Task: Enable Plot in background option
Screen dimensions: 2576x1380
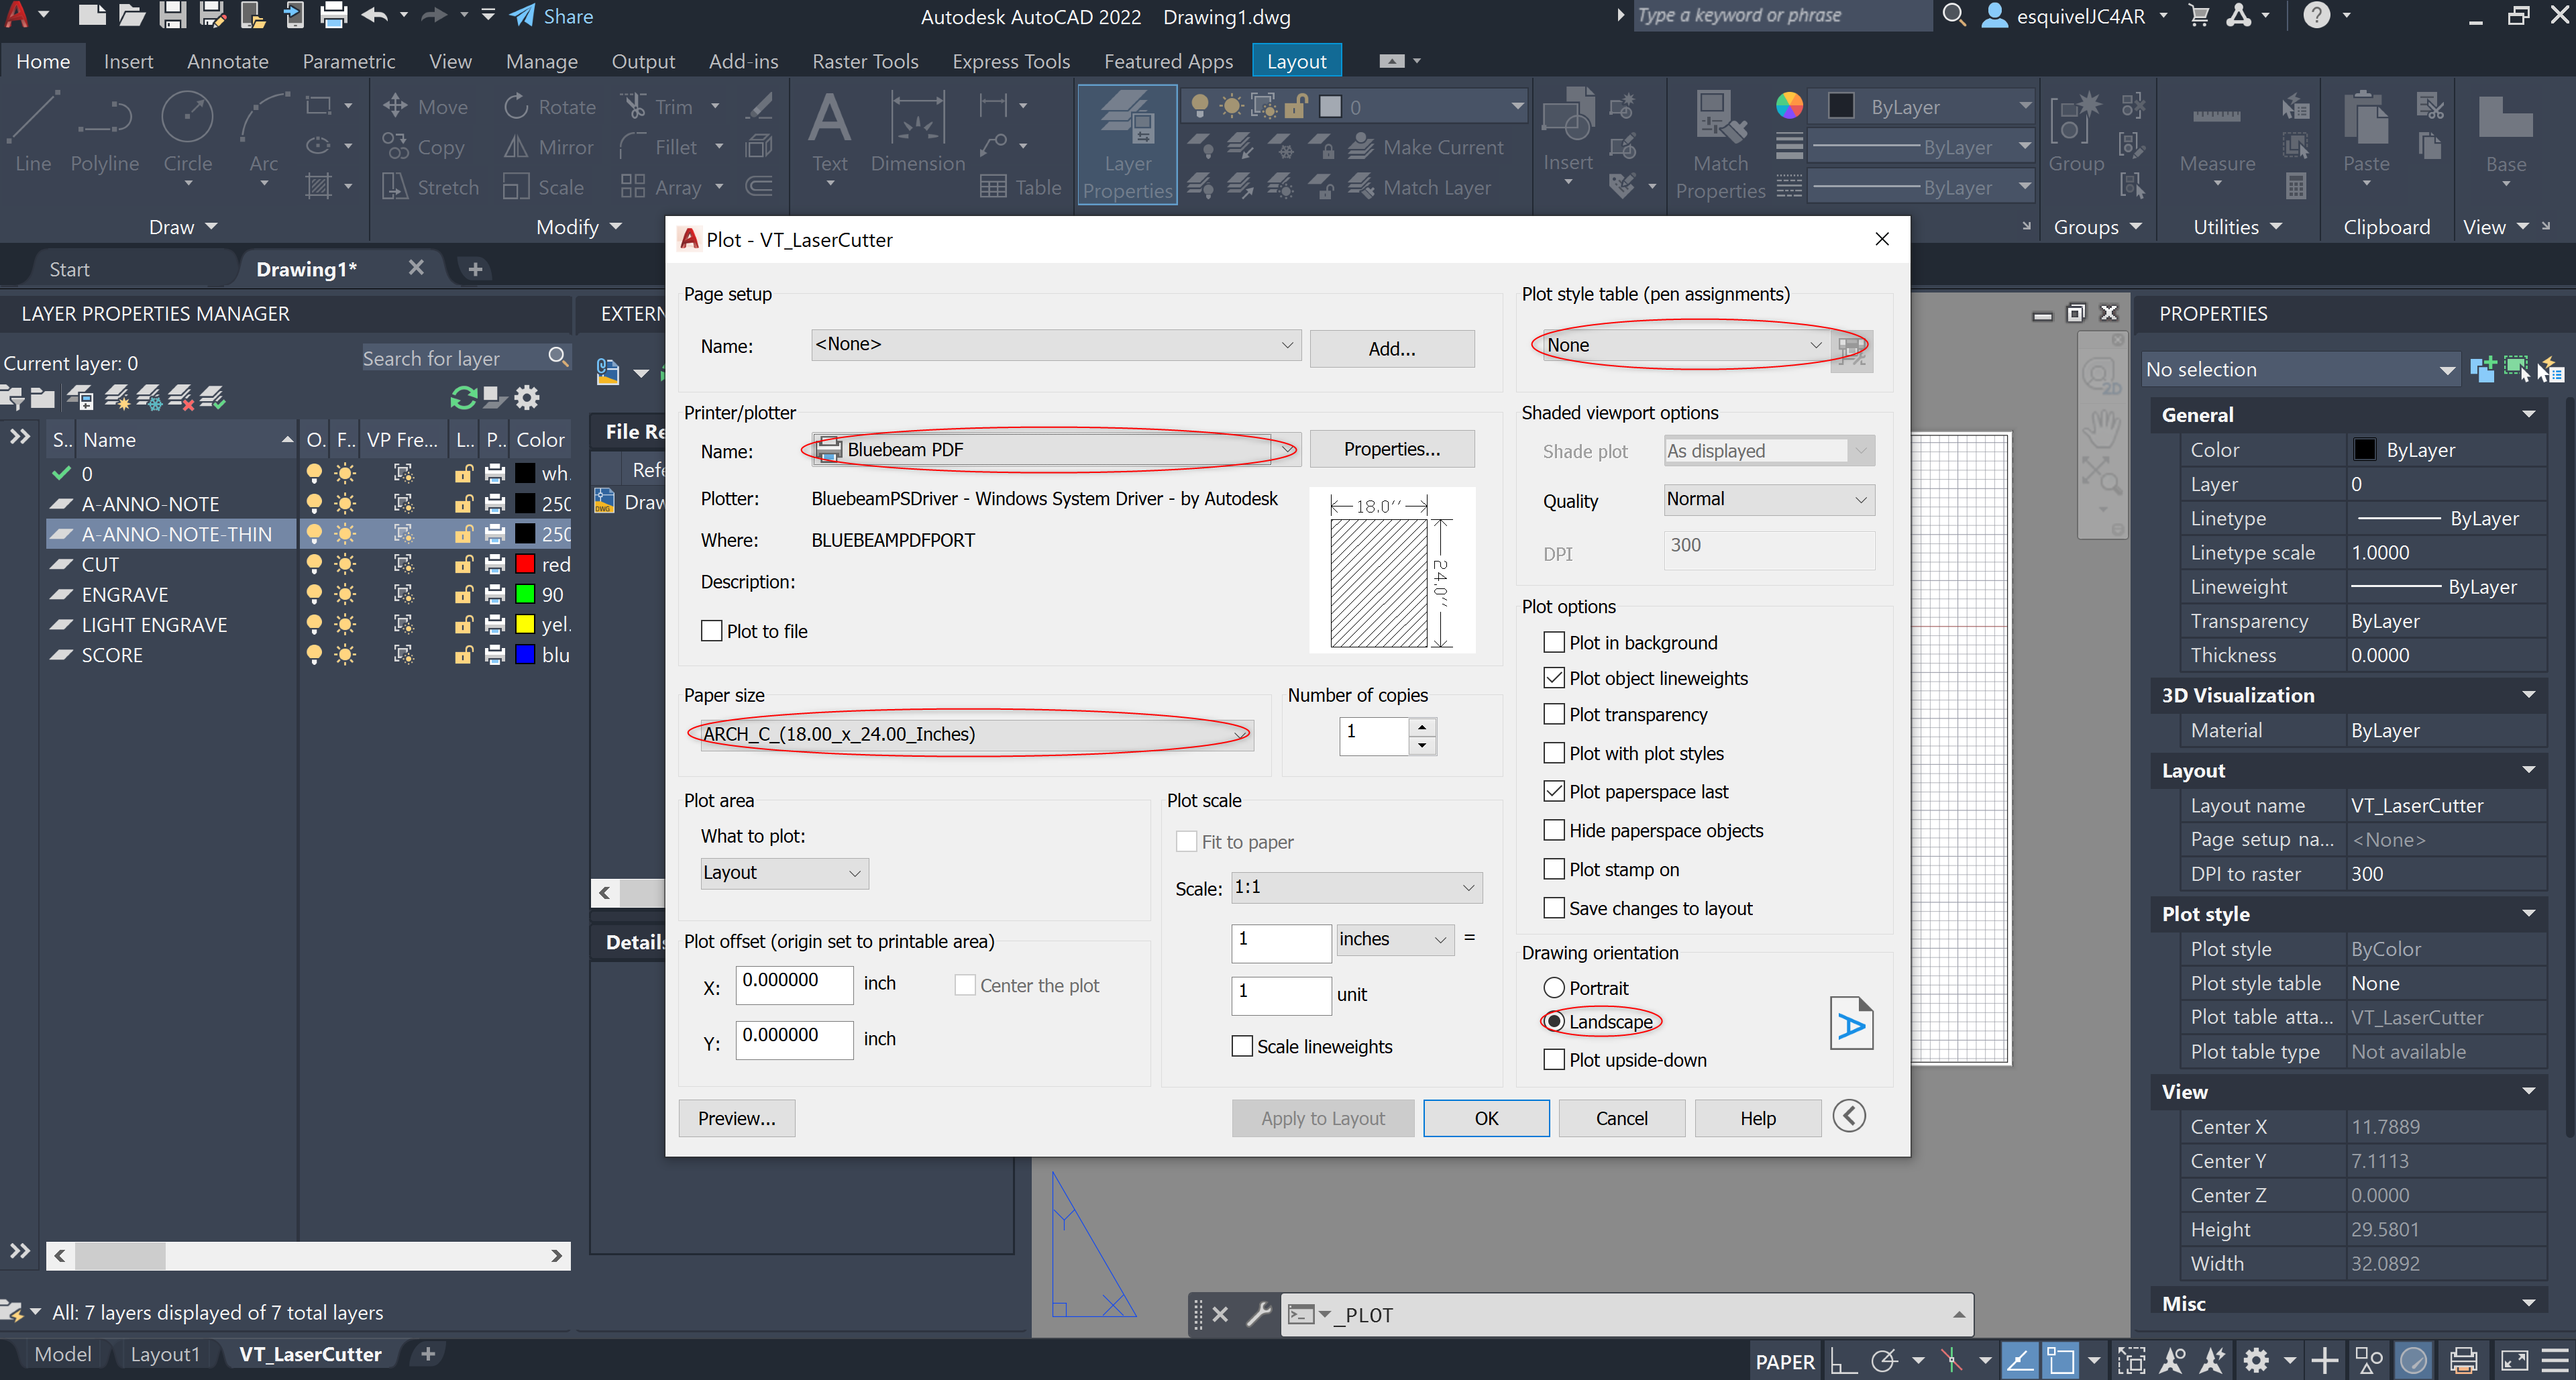Action: pos(1553,642)
